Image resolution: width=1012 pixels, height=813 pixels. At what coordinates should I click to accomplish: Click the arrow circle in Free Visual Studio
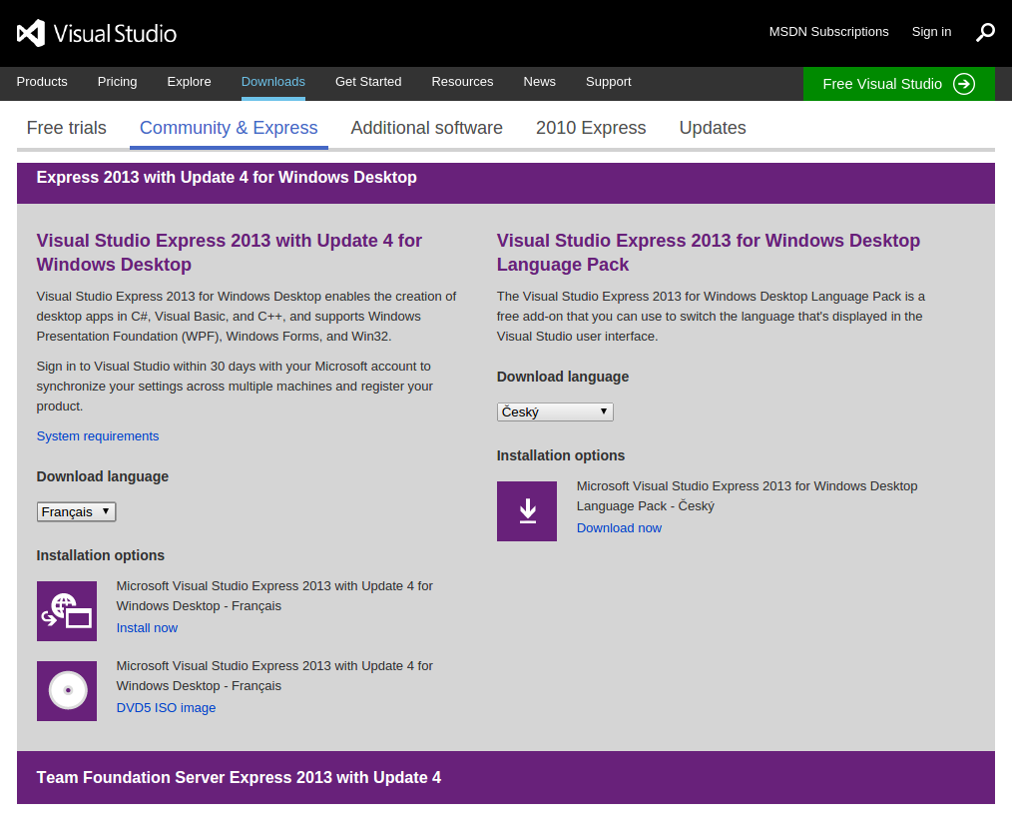963,84
